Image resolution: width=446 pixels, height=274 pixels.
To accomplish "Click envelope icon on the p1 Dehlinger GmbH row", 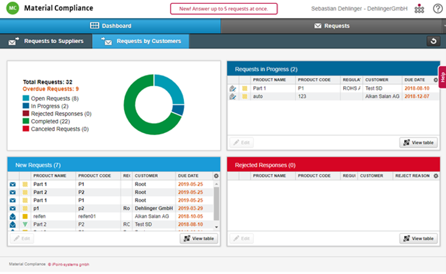I will click(13, 208).
